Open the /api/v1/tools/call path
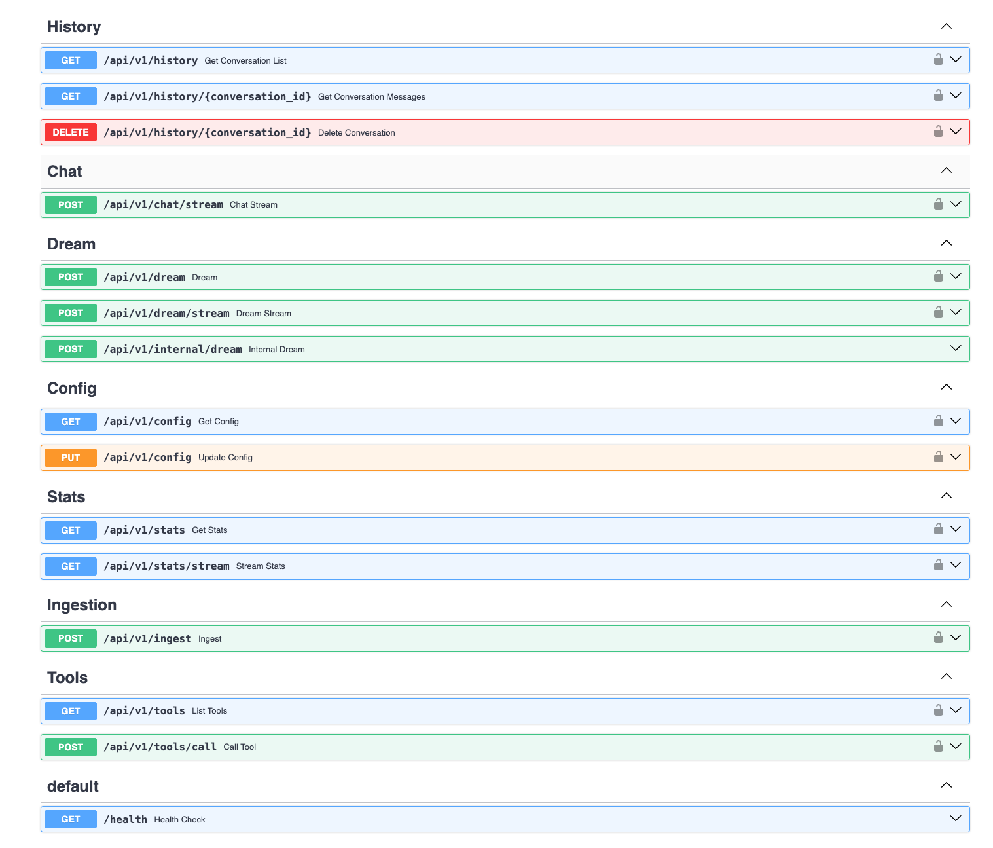The image size is (993, 848). 160,747
